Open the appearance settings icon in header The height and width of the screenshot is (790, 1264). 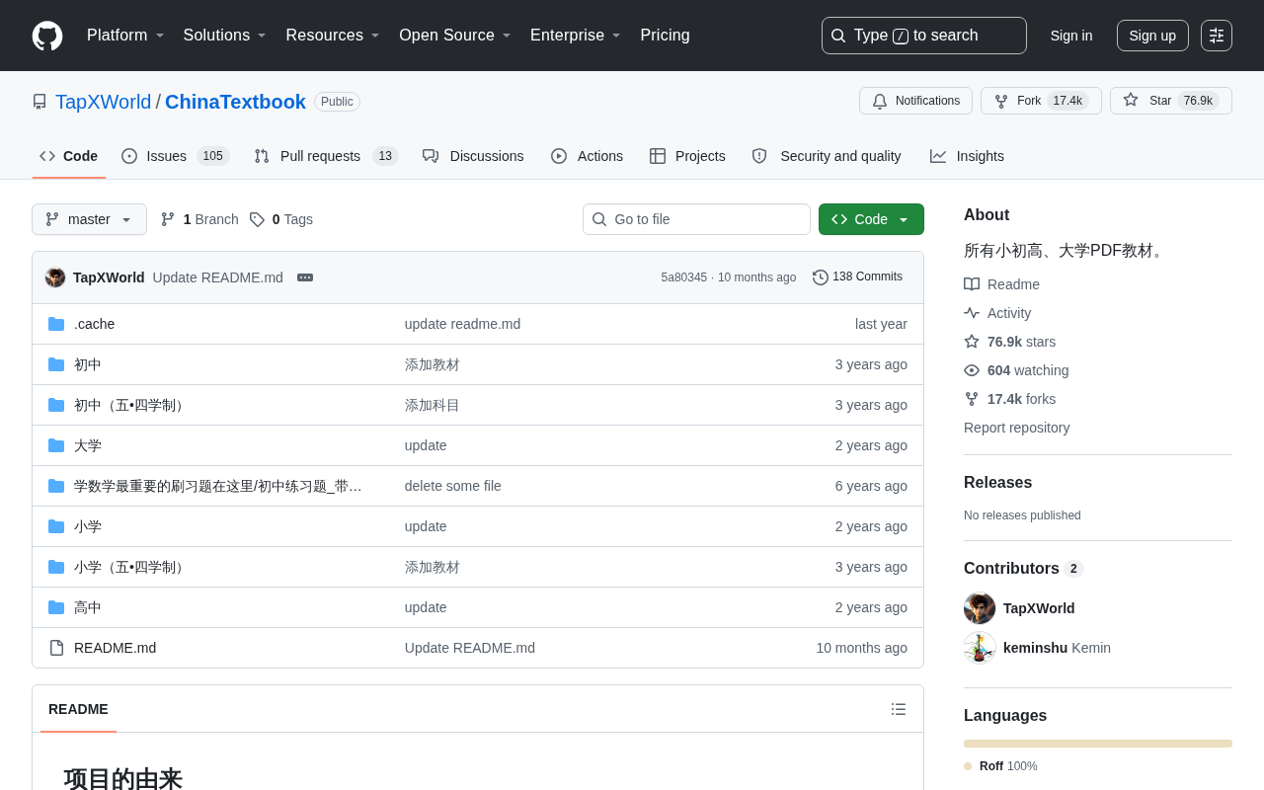coord(1217,36)
